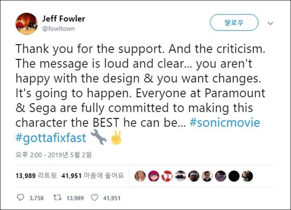
Task: Click the pink-haired cartoon liker avatar
Action: pos(154,176)
